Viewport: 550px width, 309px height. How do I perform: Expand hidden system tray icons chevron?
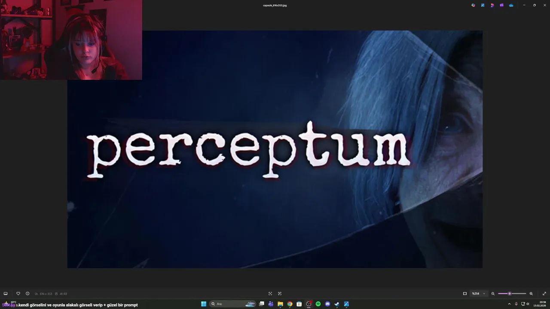pos(510,304)
